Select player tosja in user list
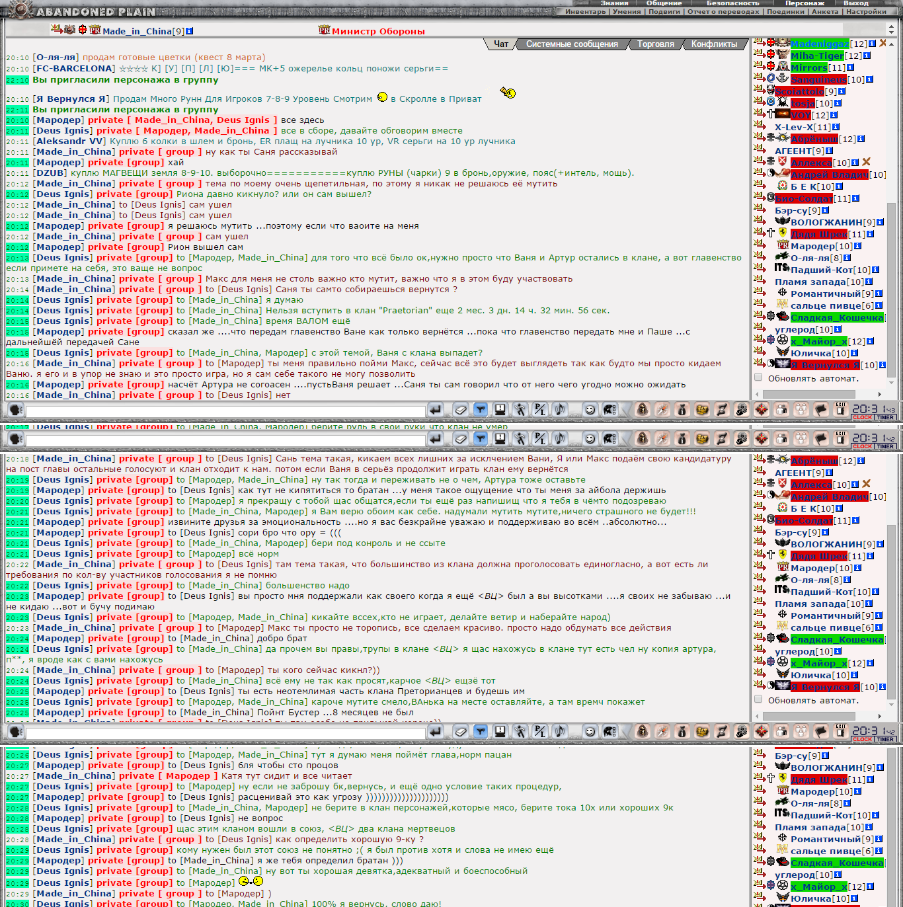This screenshot has width=903, height=907. [x=803, y=103]
